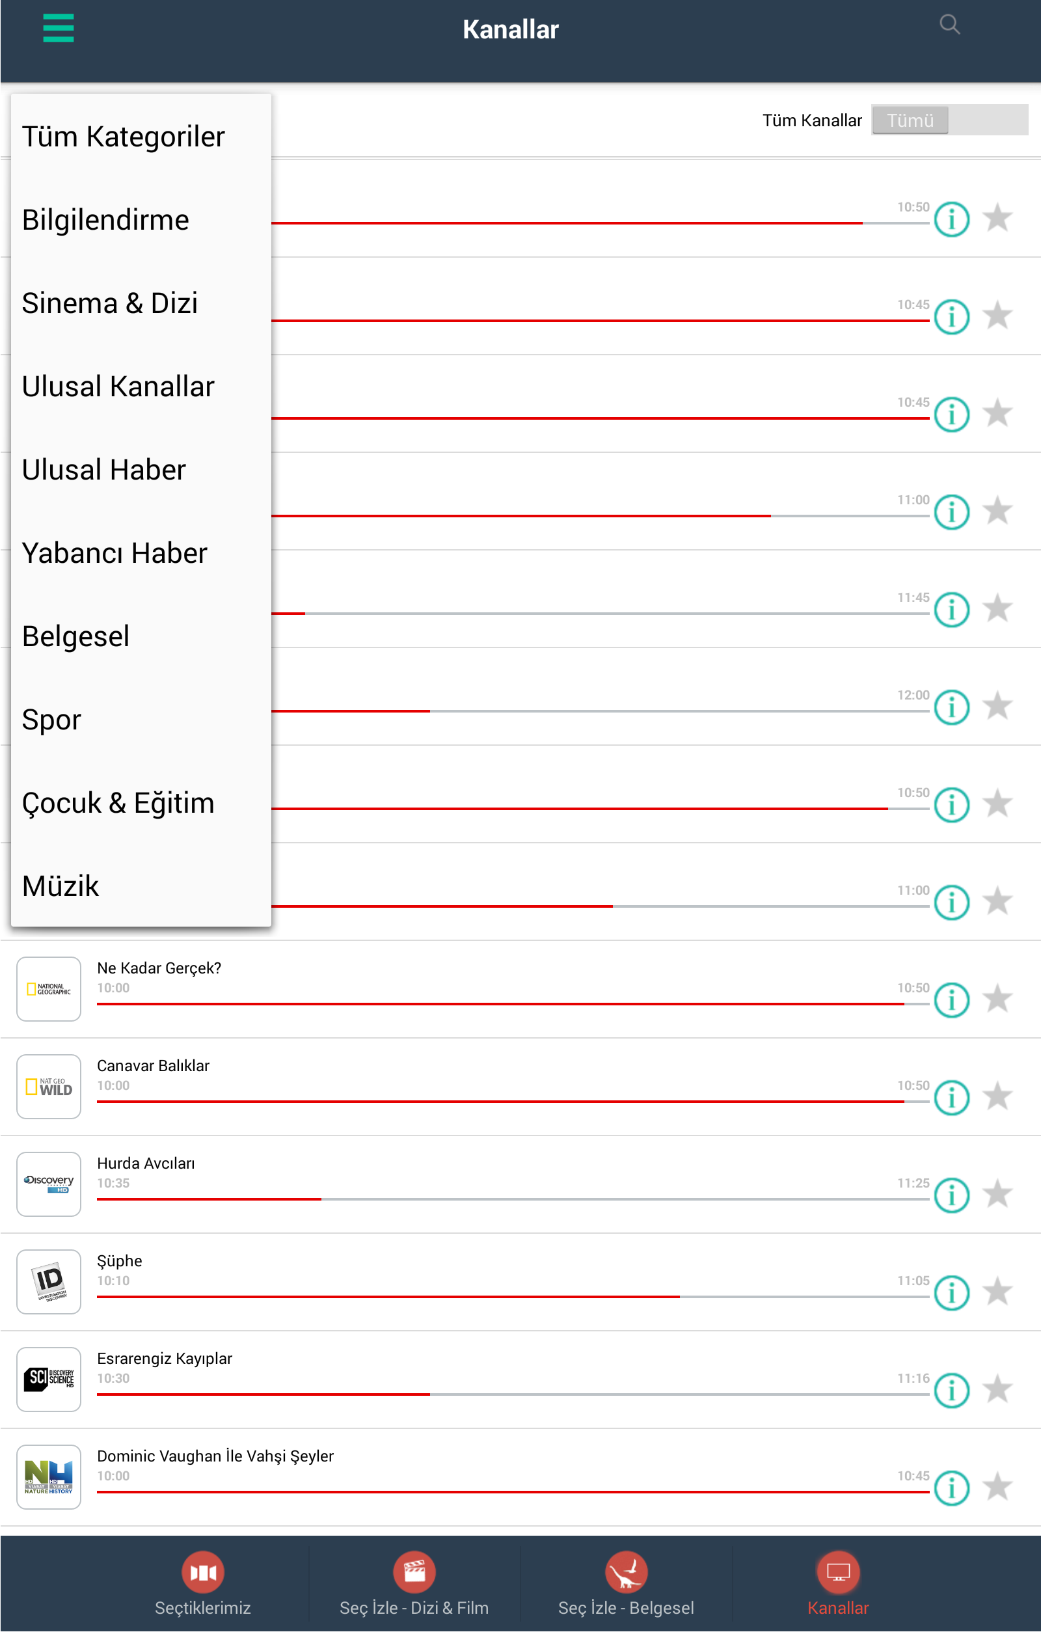Screen dimensions: 1041x1632
Task: View info for Esrarengiz Kayıplar
Action: tap(951, 1390)
